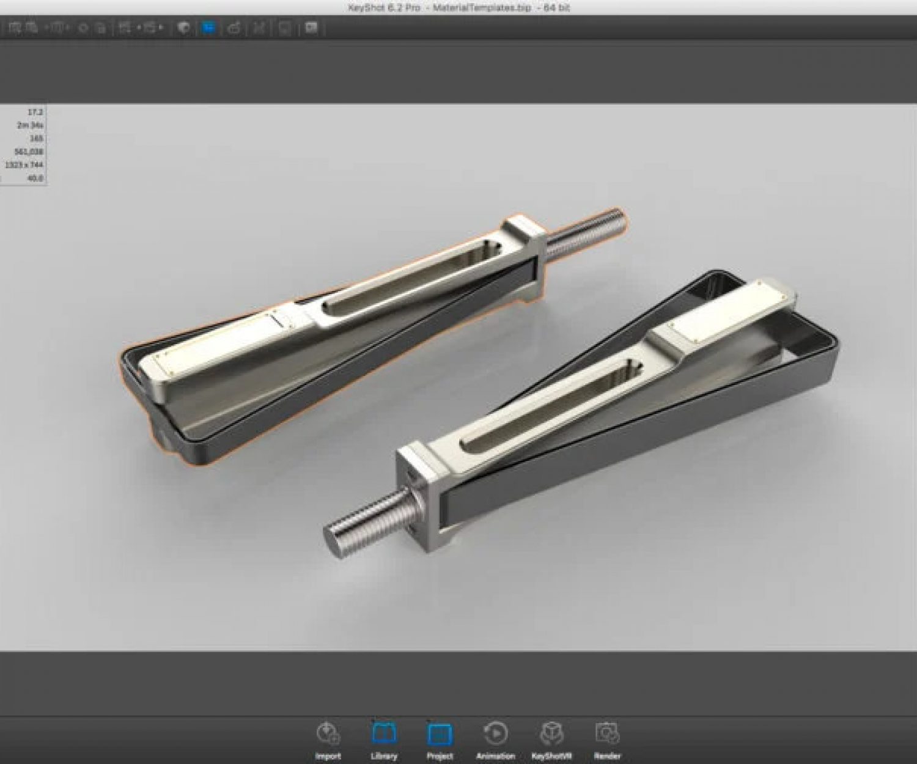Viewport: 917px width, 764px height.
Task: Open the dropdown arrow beside sixth ribbon icon
Action: coord(138,28)
